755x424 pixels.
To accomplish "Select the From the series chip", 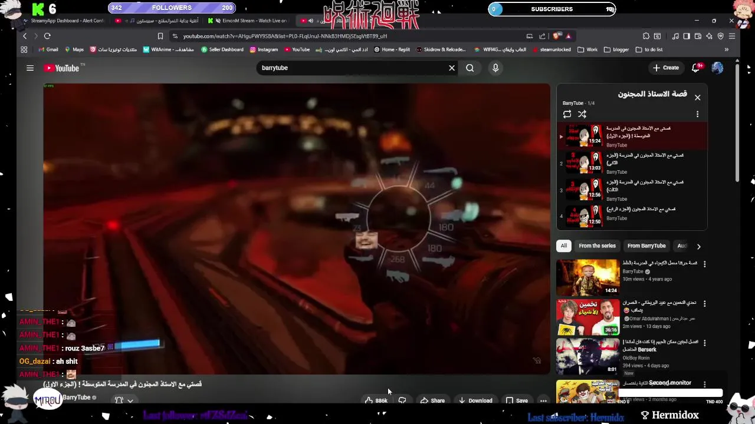I will click(x=597, y=246).
